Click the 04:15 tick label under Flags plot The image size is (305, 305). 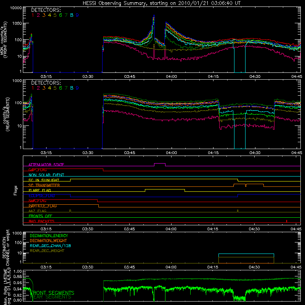click(213, 229)
